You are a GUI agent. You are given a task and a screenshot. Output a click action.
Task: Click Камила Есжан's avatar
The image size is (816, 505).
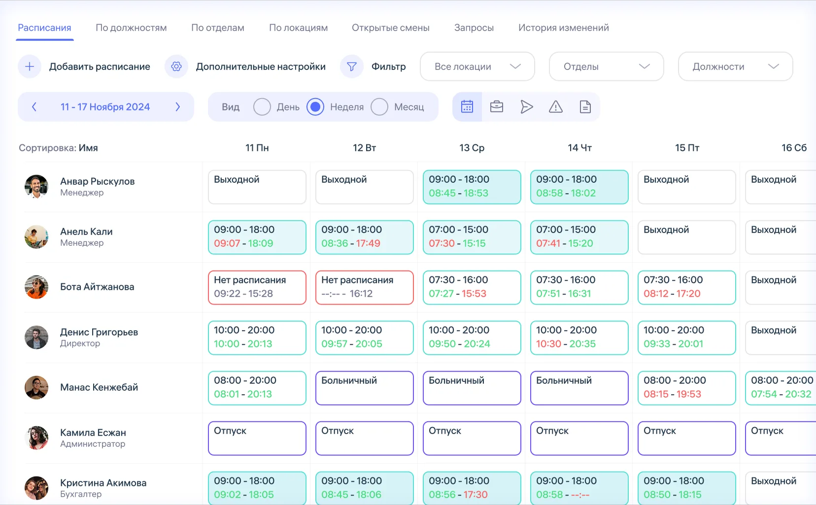point(36,438)
